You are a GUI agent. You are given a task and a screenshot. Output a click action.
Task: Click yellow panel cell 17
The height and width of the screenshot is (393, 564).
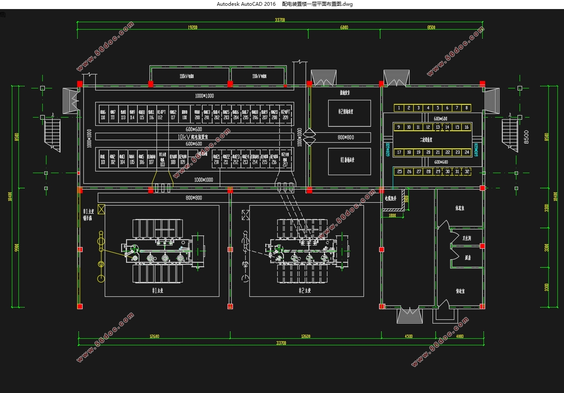coord(398,152)
